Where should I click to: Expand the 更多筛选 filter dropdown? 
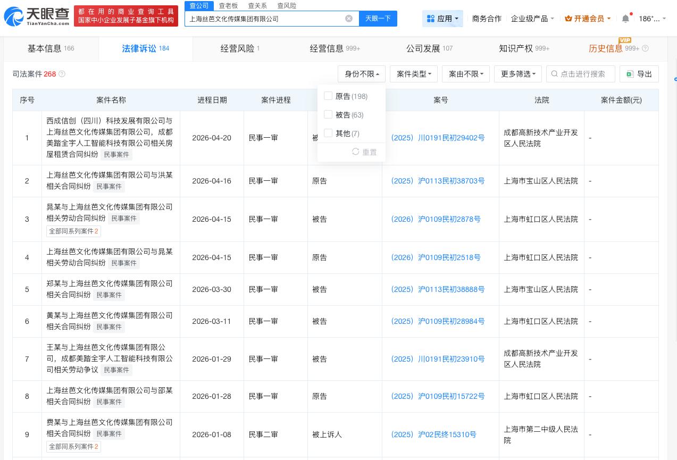point(517,74)
